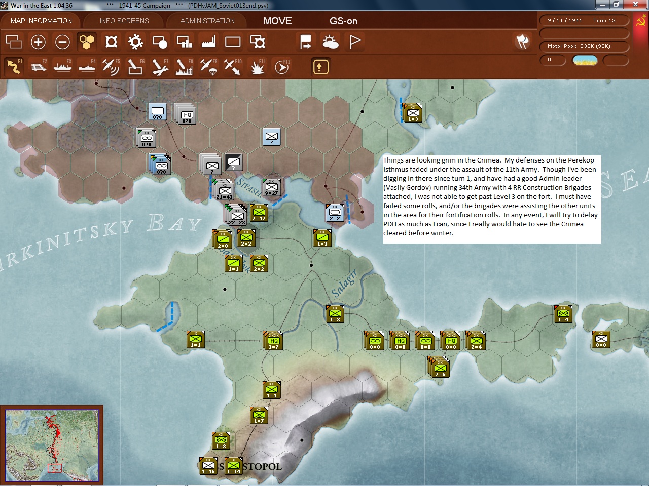Click the Turn: 13 indicator

[x=604, y=21]
